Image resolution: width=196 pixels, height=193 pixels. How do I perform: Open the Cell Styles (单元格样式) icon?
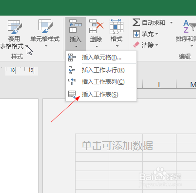[45, 26]
